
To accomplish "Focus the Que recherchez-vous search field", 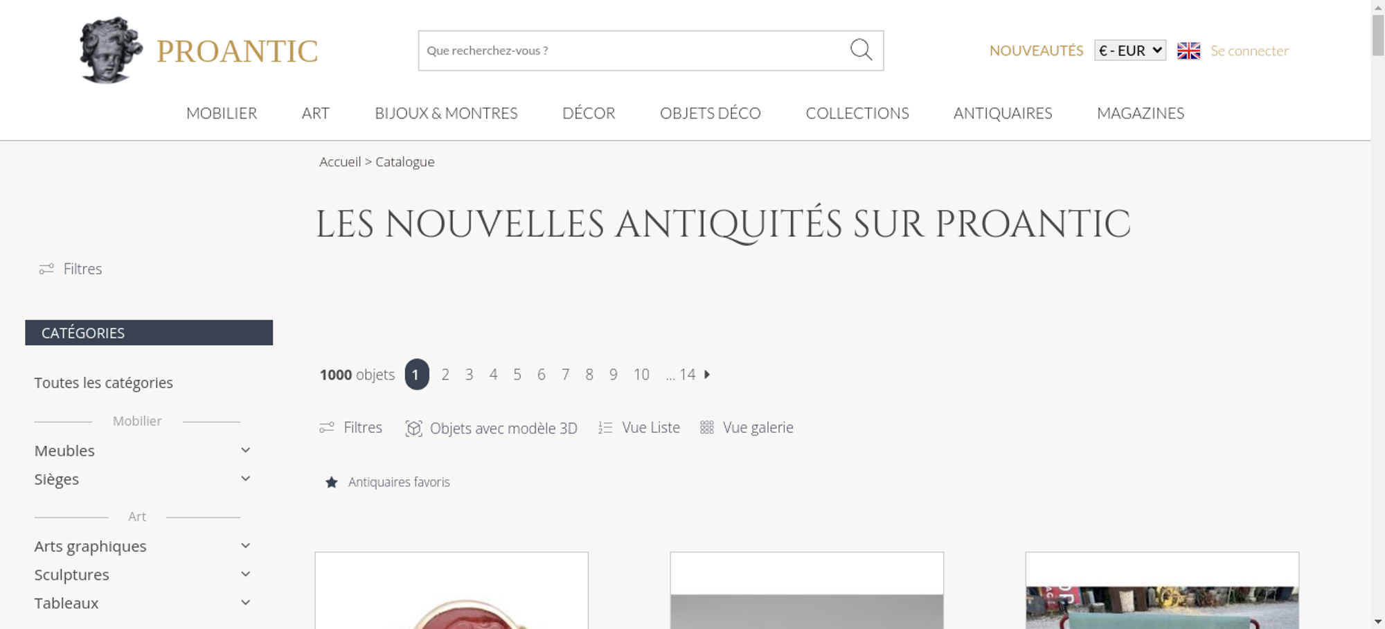I will [632, 51].
